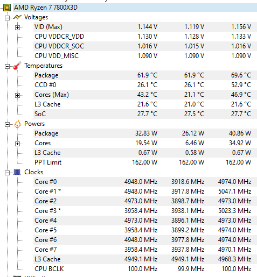Click the 99.9 MHz BCLK minimum value

click(191, 269)
